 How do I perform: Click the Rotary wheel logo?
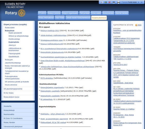22,13
